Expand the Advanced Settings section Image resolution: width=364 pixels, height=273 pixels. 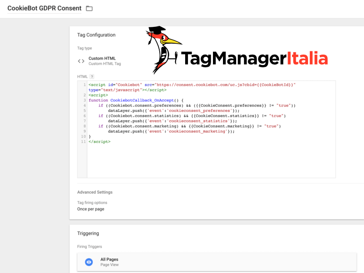coord(95,192)
